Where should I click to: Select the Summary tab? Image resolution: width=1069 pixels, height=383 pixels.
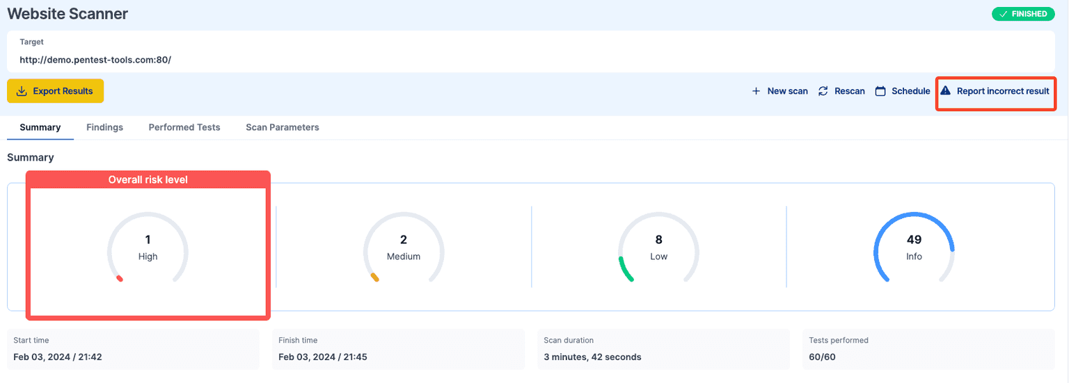click(40, 127)
